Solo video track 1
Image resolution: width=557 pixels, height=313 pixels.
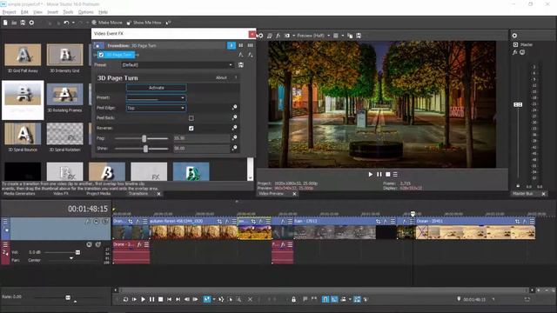coord(104,222)
